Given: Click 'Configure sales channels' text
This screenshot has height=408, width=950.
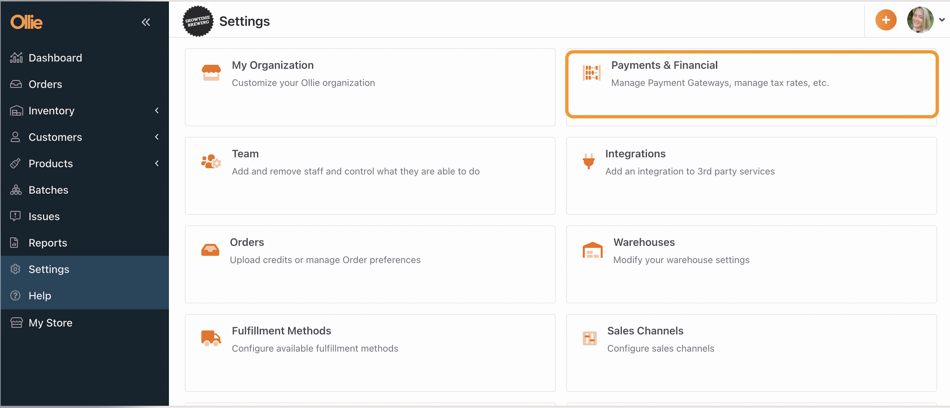Looking at the screenshot, I should [661, 349].
